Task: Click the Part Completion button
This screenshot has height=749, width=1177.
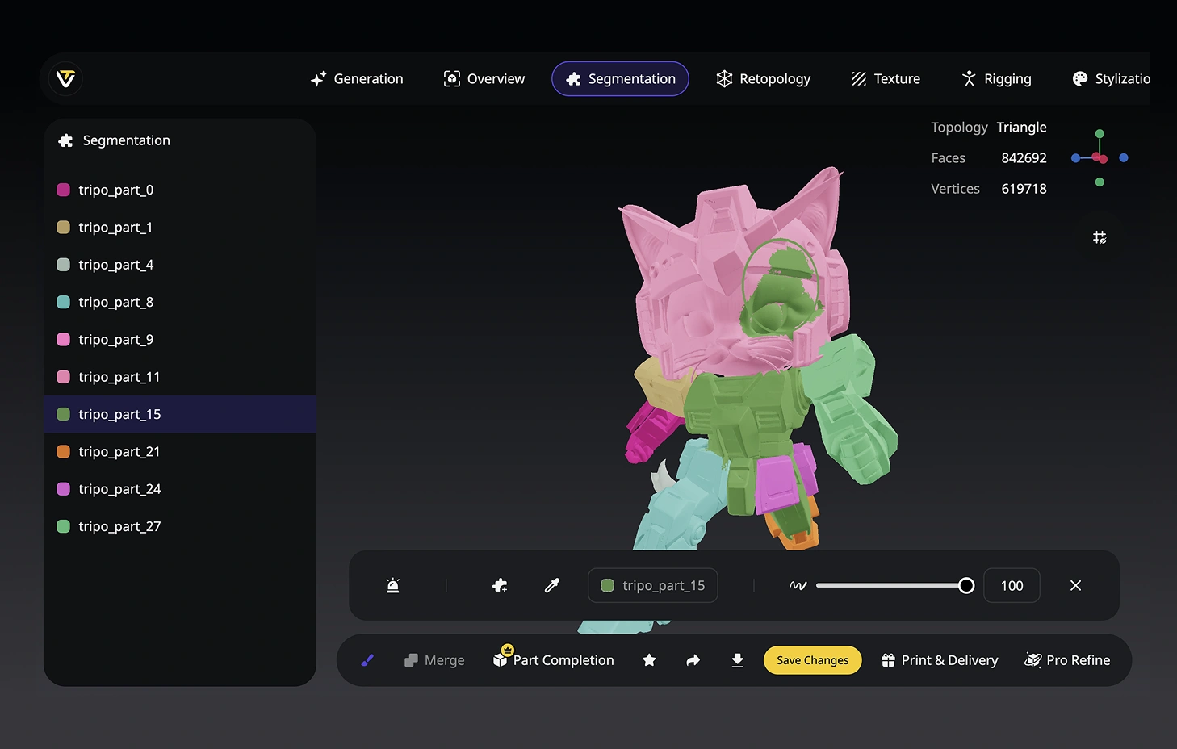Action: point(554,660)
